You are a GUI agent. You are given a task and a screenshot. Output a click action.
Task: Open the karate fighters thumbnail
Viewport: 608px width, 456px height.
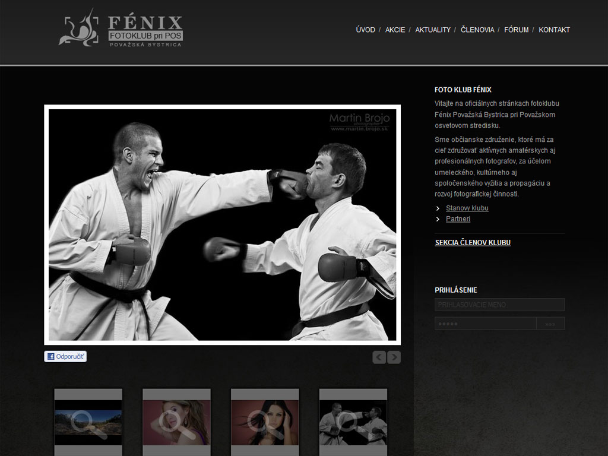(x=353, y=423)
